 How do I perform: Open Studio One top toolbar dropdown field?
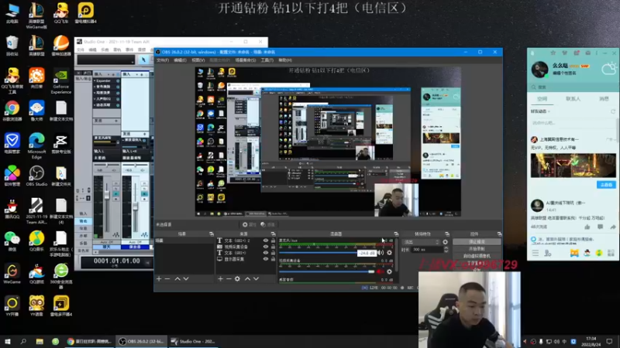pyautogui.click(x=106, y=60)
